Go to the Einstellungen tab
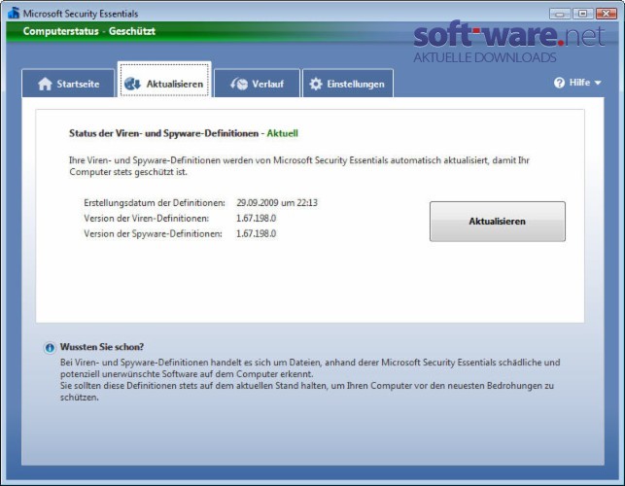The image size is (625, 486). (x=348, y=84)
